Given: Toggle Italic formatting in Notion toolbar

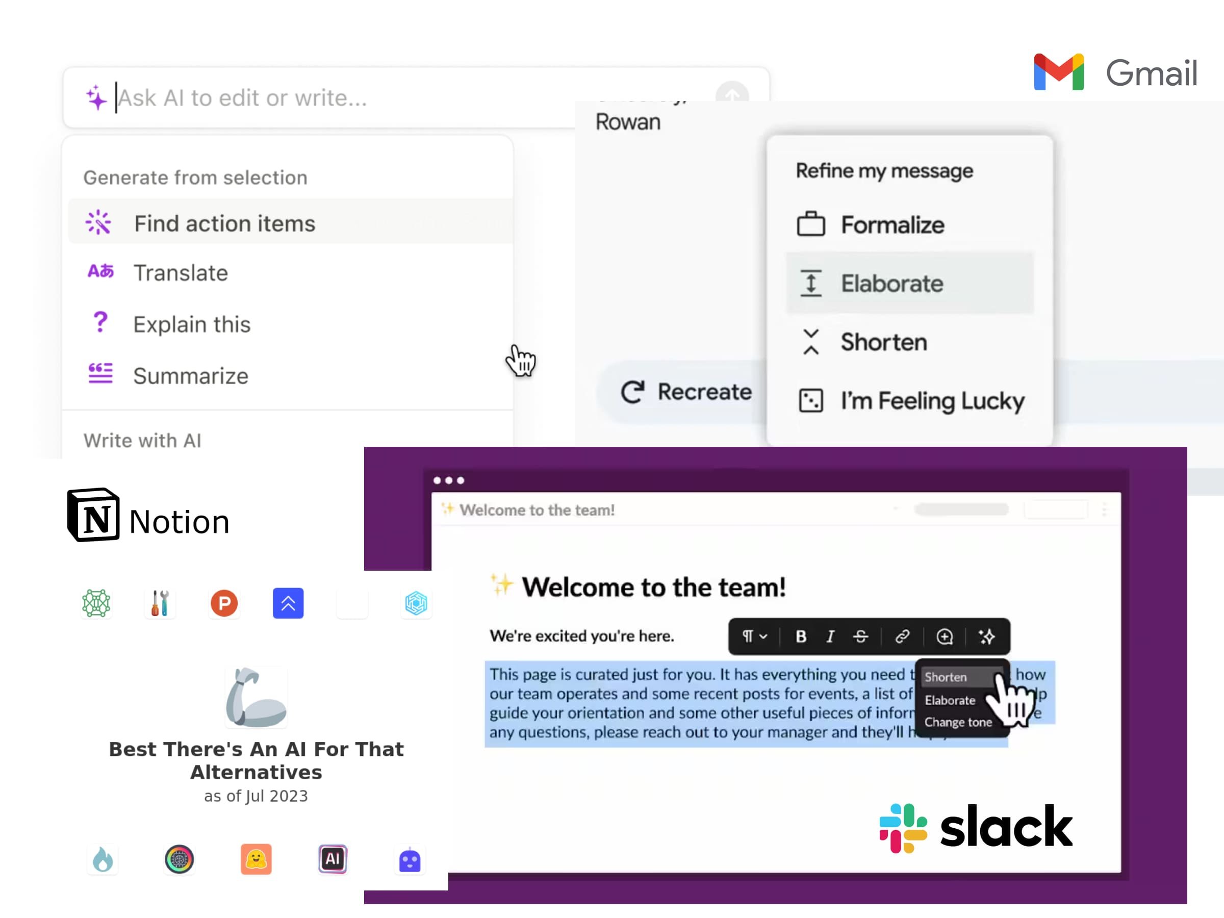Looking at the screenshot, I should pyautogui.click(x=830, y=636).
